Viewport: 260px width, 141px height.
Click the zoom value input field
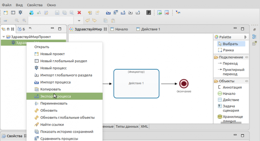51,21
